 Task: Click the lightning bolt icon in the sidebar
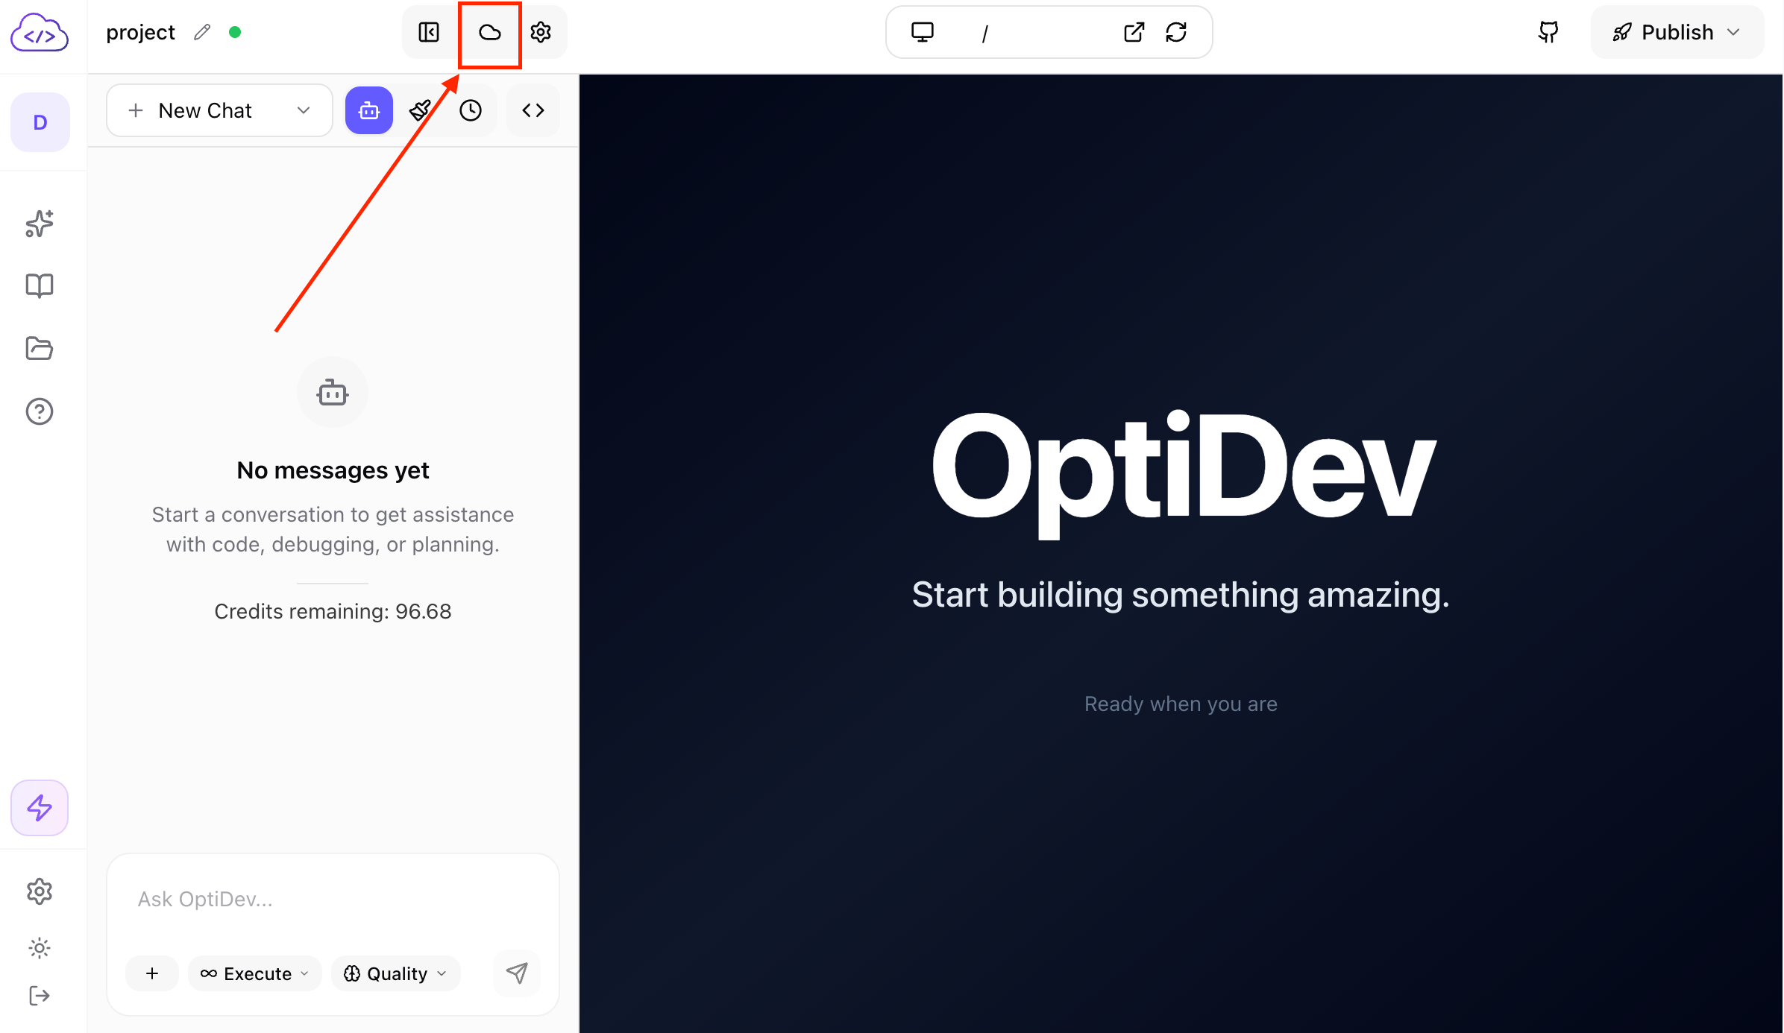(39, 807)
